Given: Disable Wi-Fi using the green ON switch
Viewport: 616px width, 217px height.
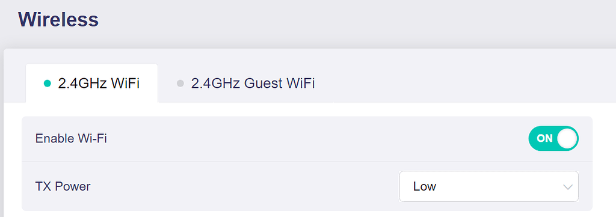Looking at the screenshot, I should [x=553, y=138].
